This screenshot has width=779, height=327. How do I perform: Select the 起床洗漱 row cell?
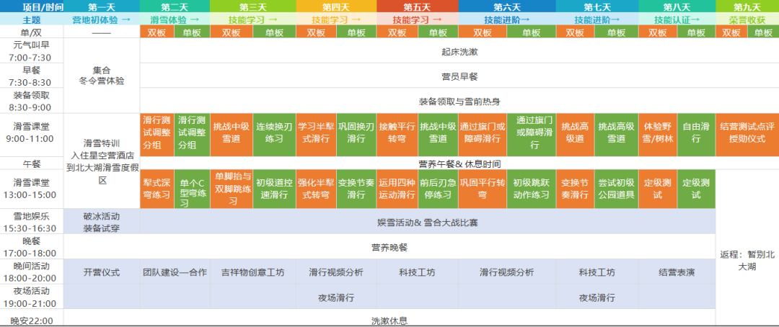459,52
